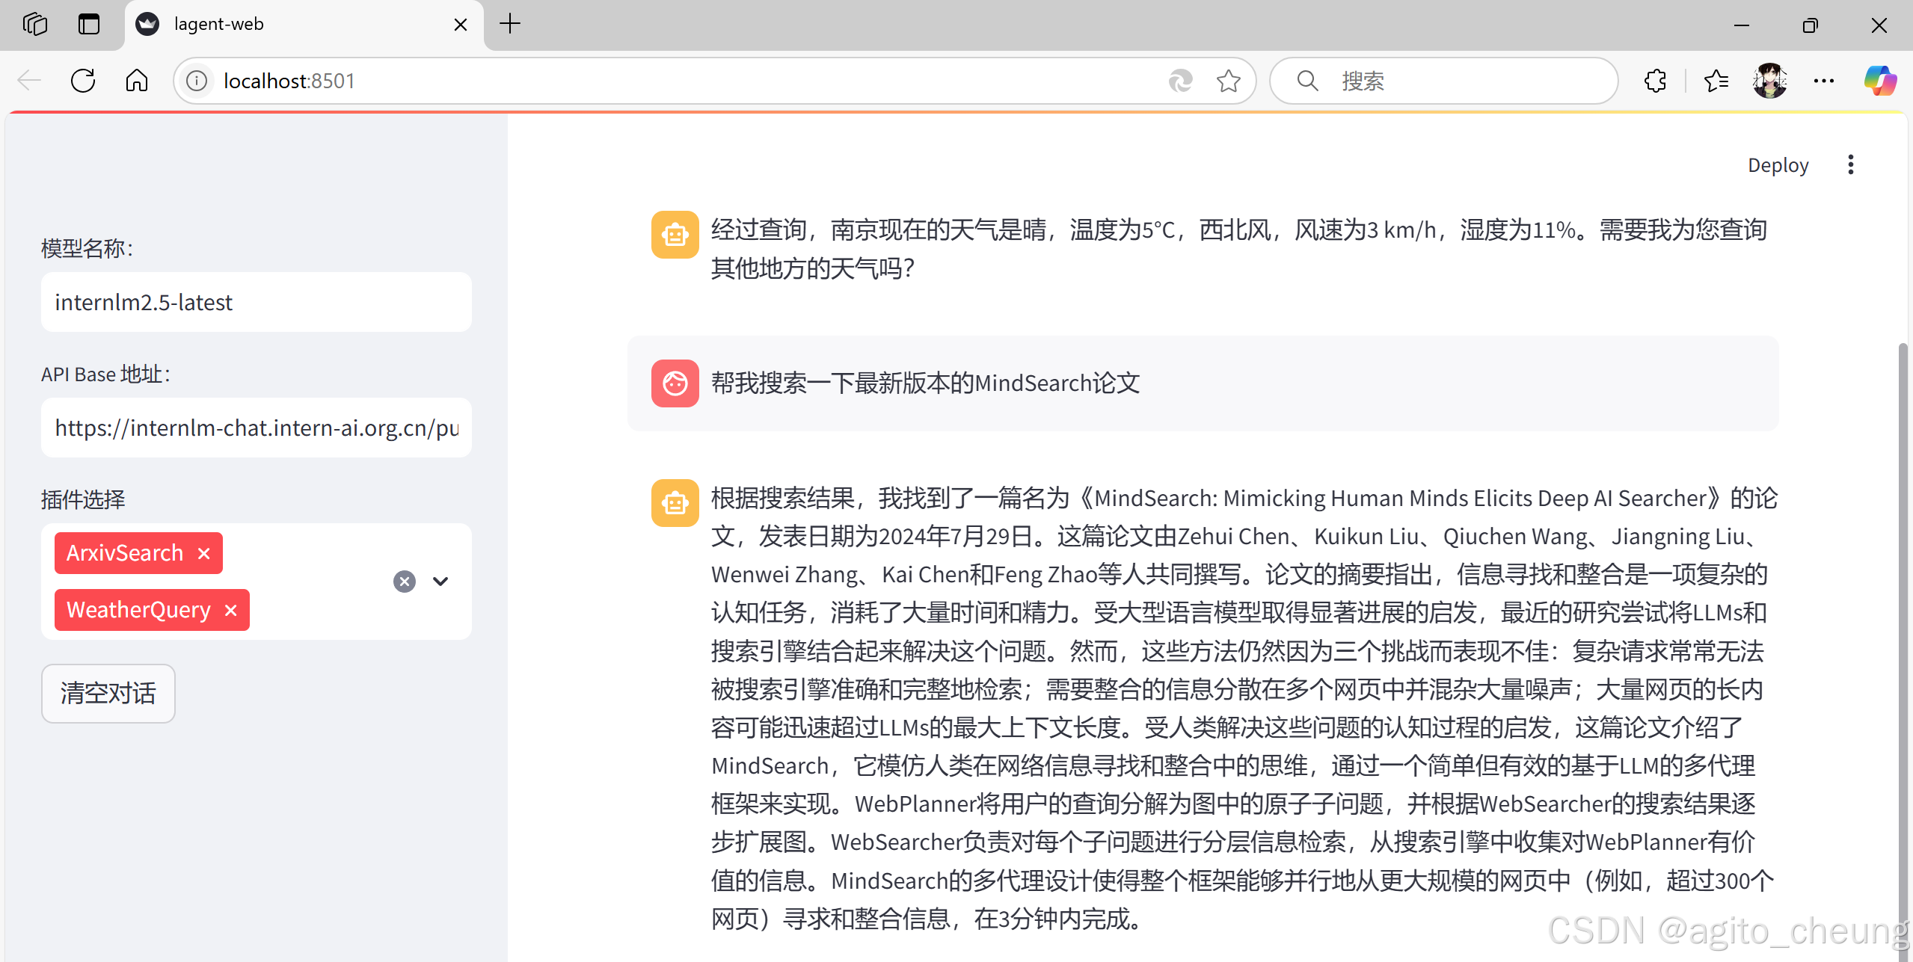1913x962 pixels.
Task: Open browser settings and more menu
Action: (1824, 81)
